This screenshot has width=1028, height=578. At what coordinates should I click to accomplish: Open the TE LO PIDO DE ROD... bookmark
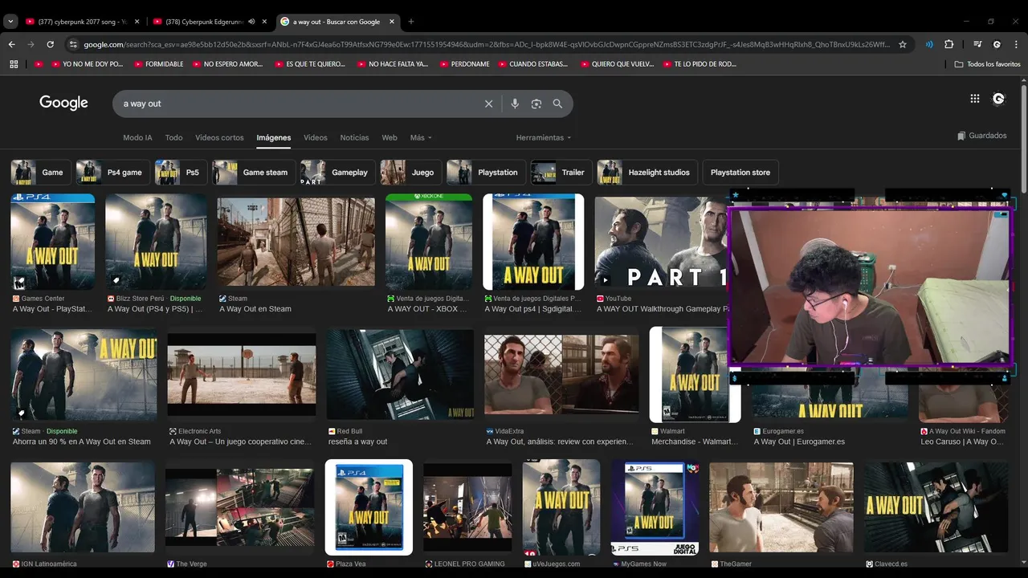pos(700,64)
